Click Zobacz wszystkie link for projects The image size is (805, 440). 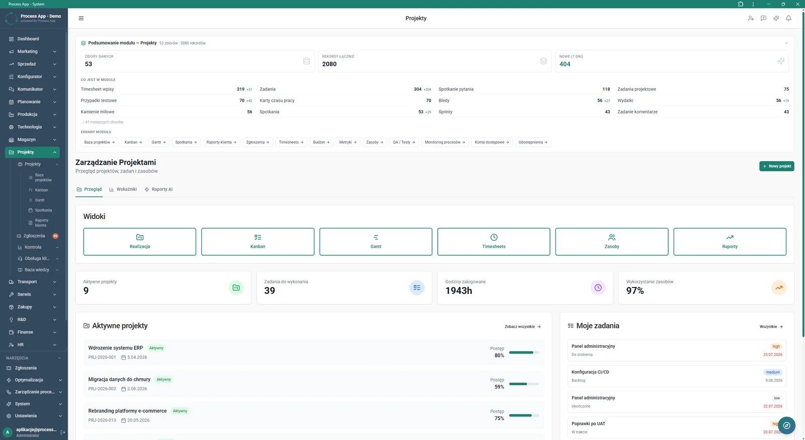(523, 327)
